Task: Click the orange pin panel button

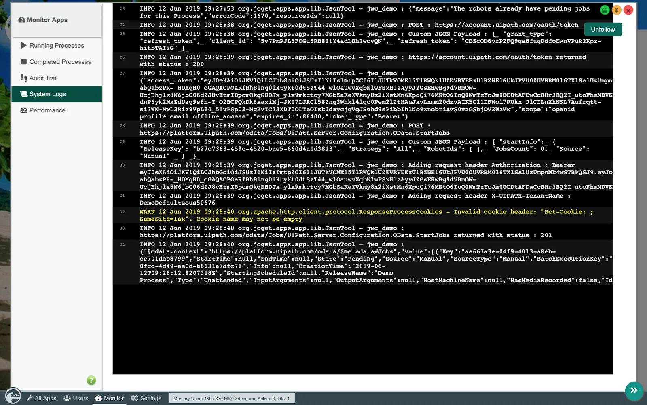Action: tap(616, 10)
